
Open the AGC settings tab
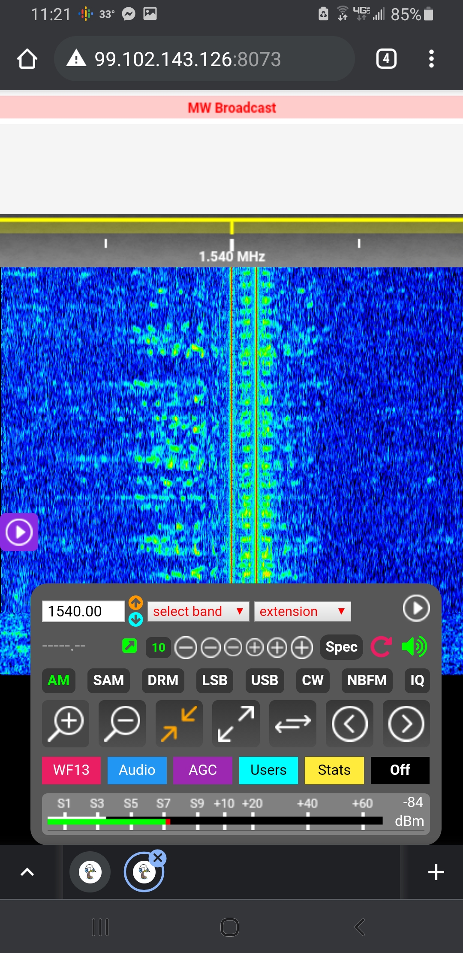click(x=202, y=770)
